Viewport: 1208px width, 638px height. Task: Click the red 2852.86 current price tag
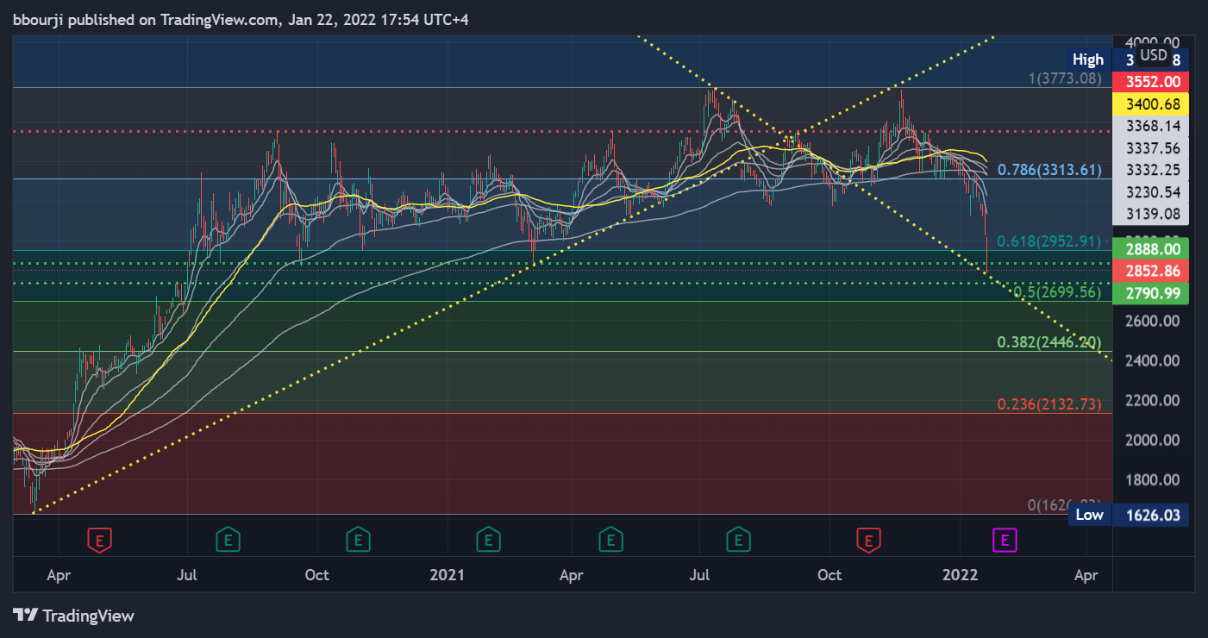[1151, 271]
